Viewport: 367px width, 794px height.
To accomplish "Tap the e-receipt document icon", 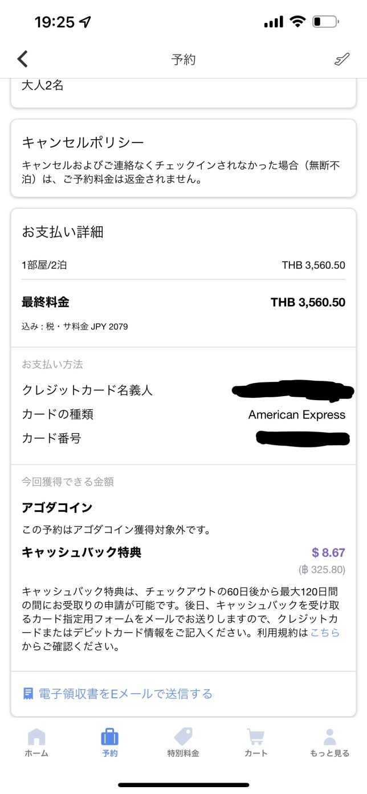I will click(28, 694).
